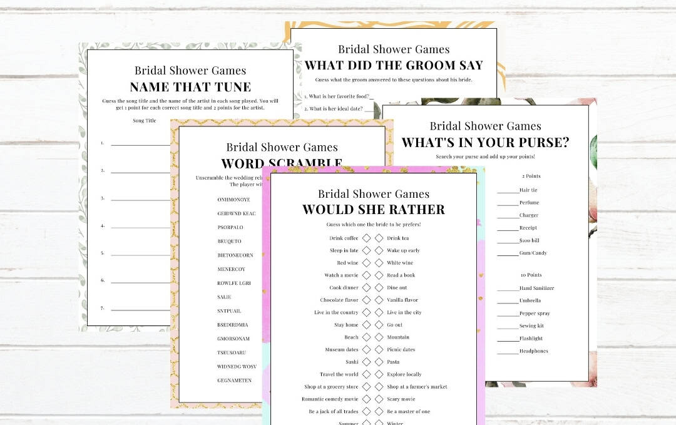Click the blank line before Headphones
Viewport: 676px width, 425px height.
coord(508,352)
